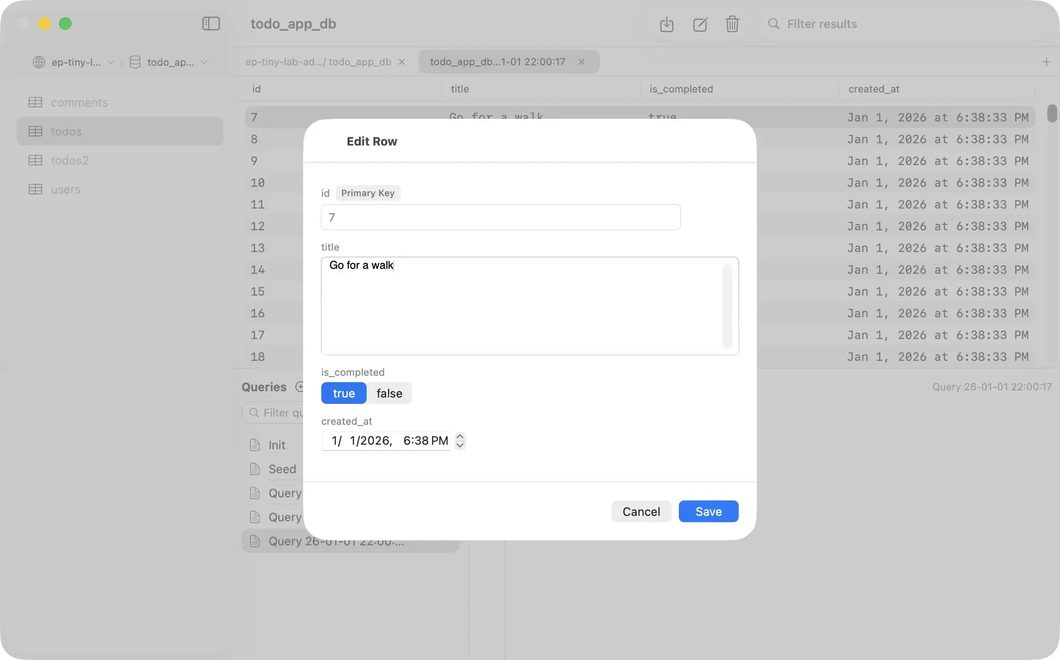Set is_completed to true
Screen dimensions: 1060x660
(344, 393)
